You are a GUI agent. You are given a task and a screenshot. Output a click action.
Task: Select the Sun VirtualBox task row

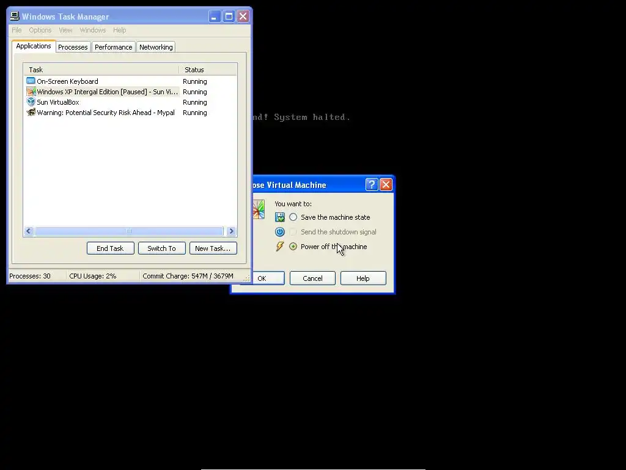(x=130, y=102)
